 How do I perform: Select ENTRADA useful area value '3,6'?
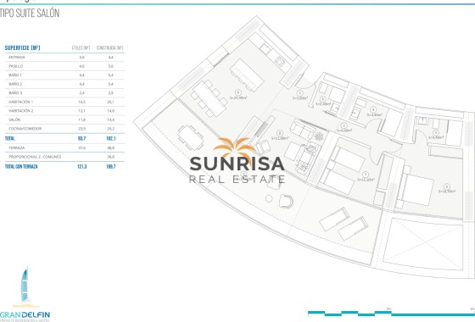(81, 58)
